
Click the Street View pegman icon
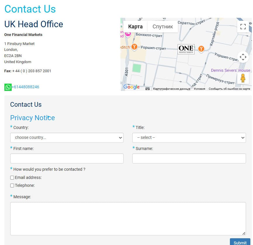click(x=243, y=78)
